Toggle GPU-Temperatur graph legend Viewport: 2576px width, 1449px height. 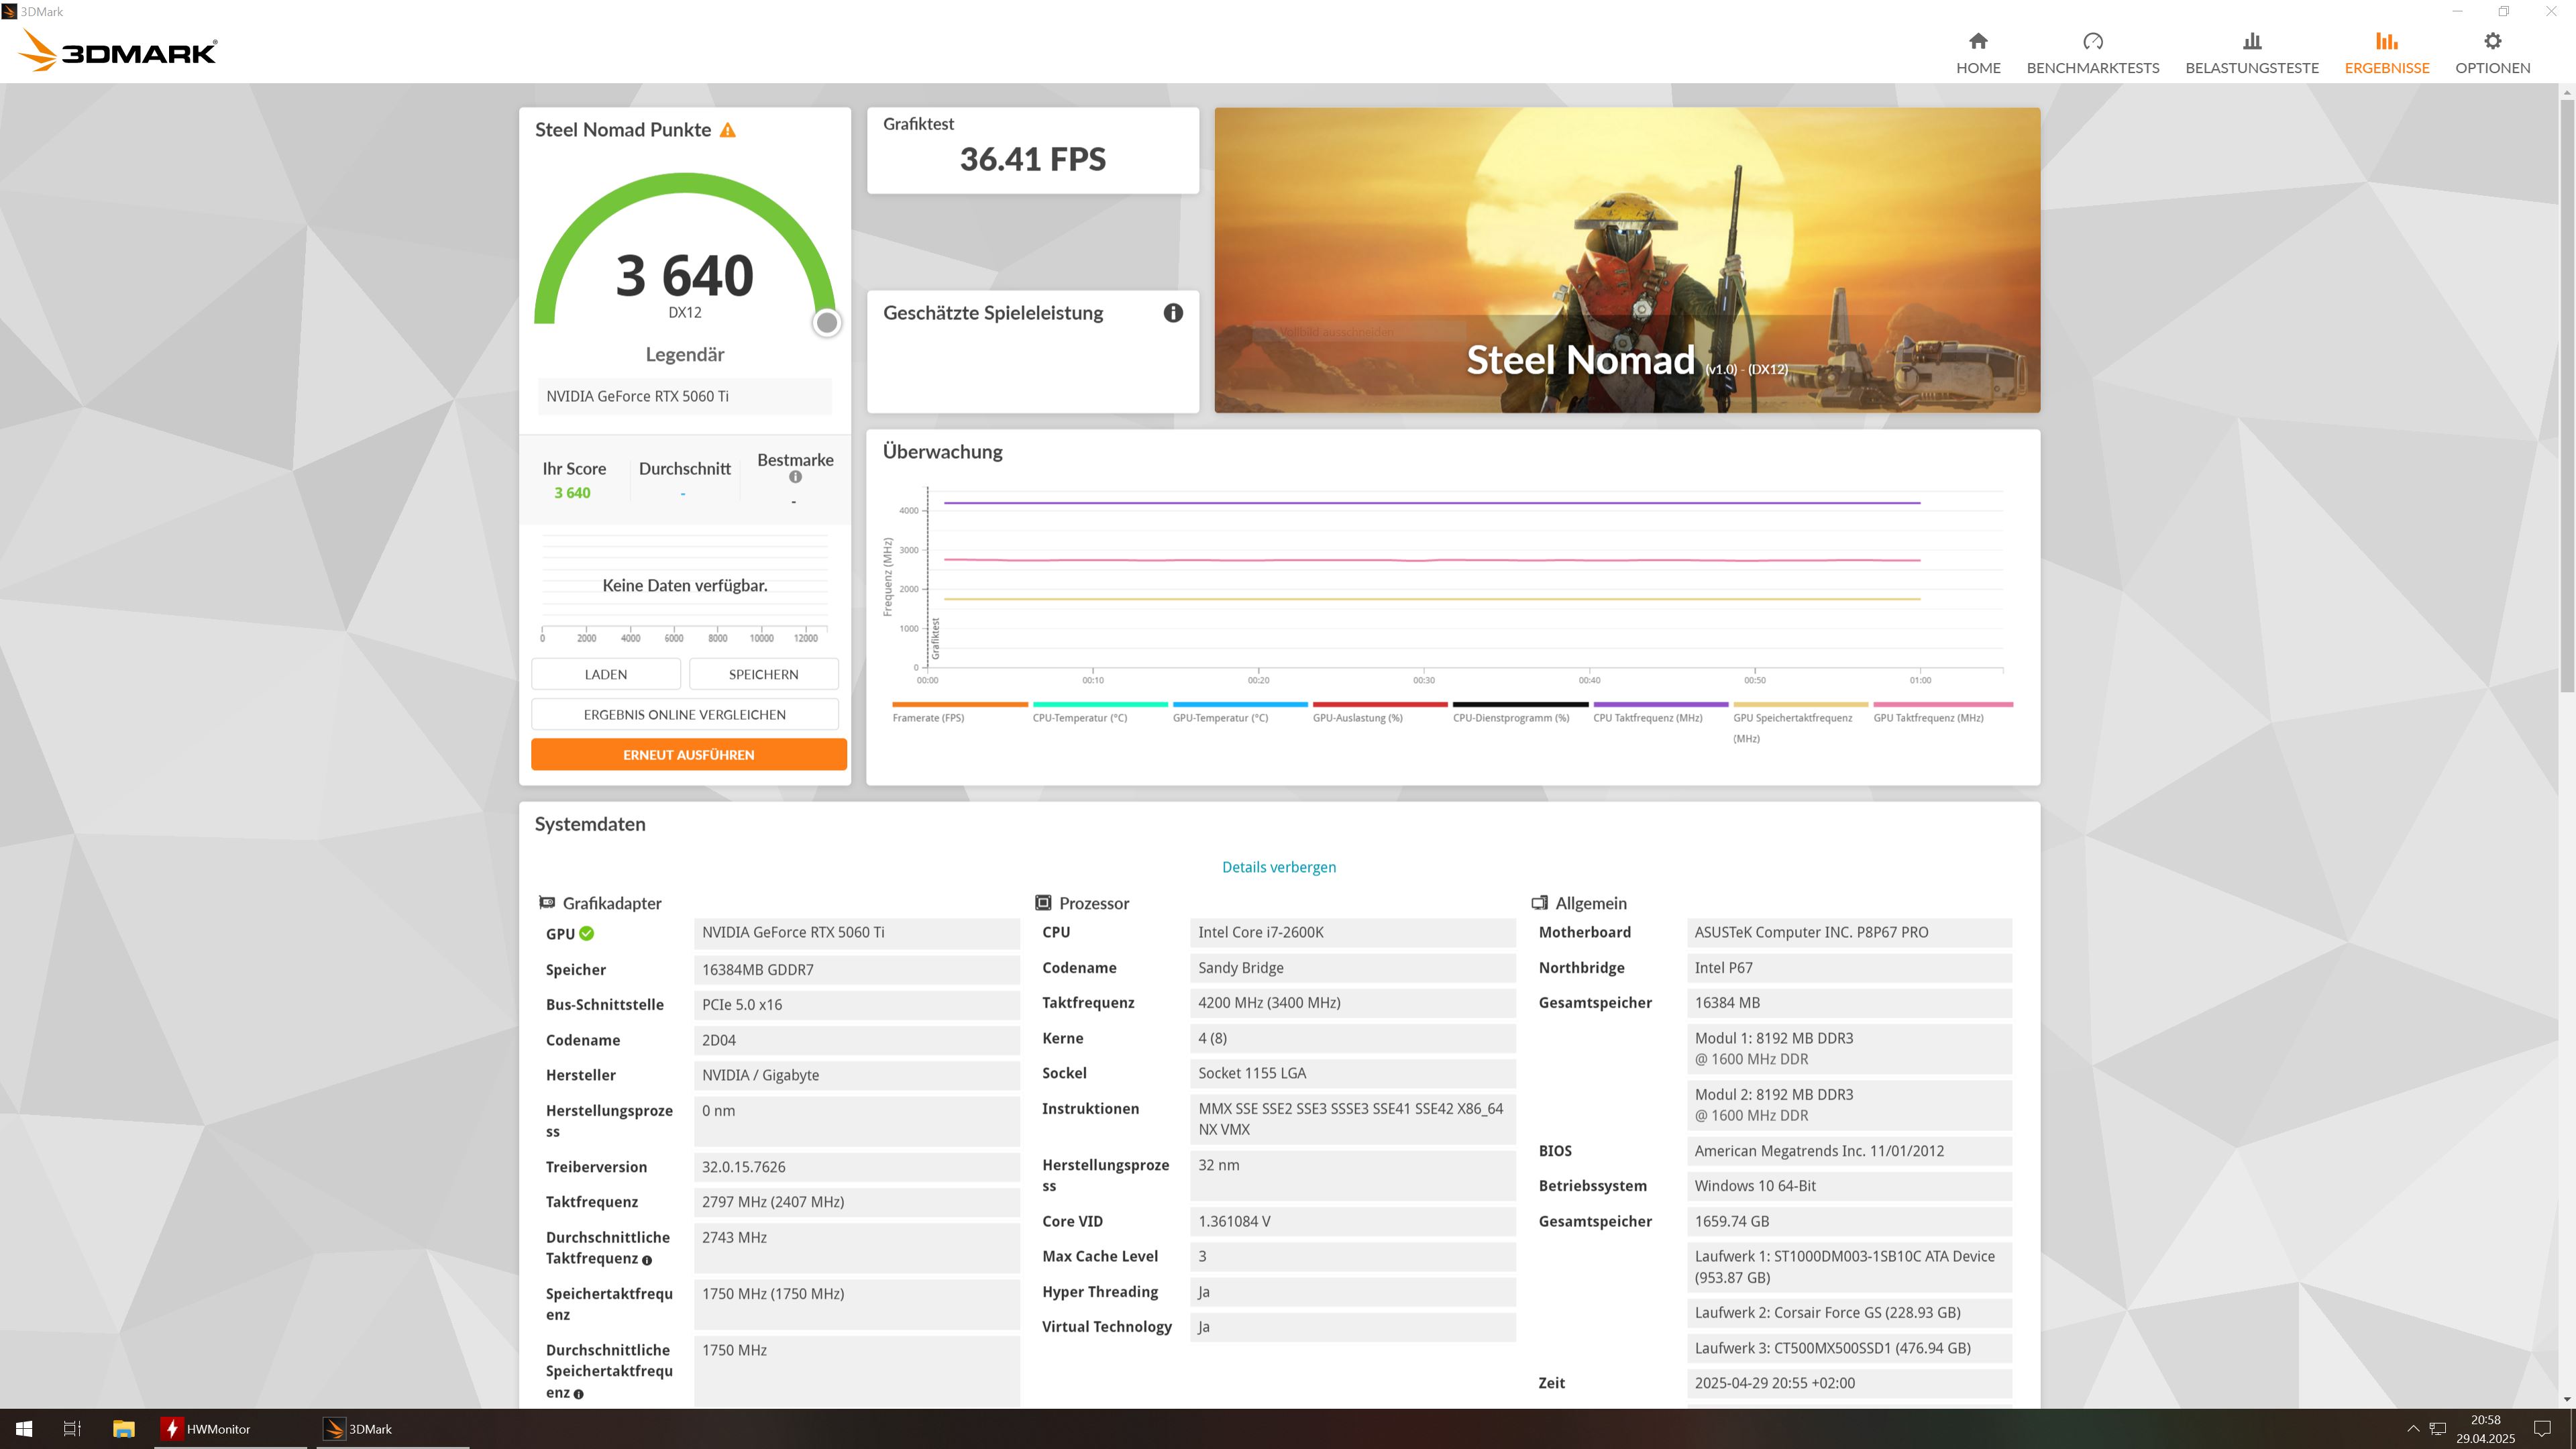(1219, 717)
